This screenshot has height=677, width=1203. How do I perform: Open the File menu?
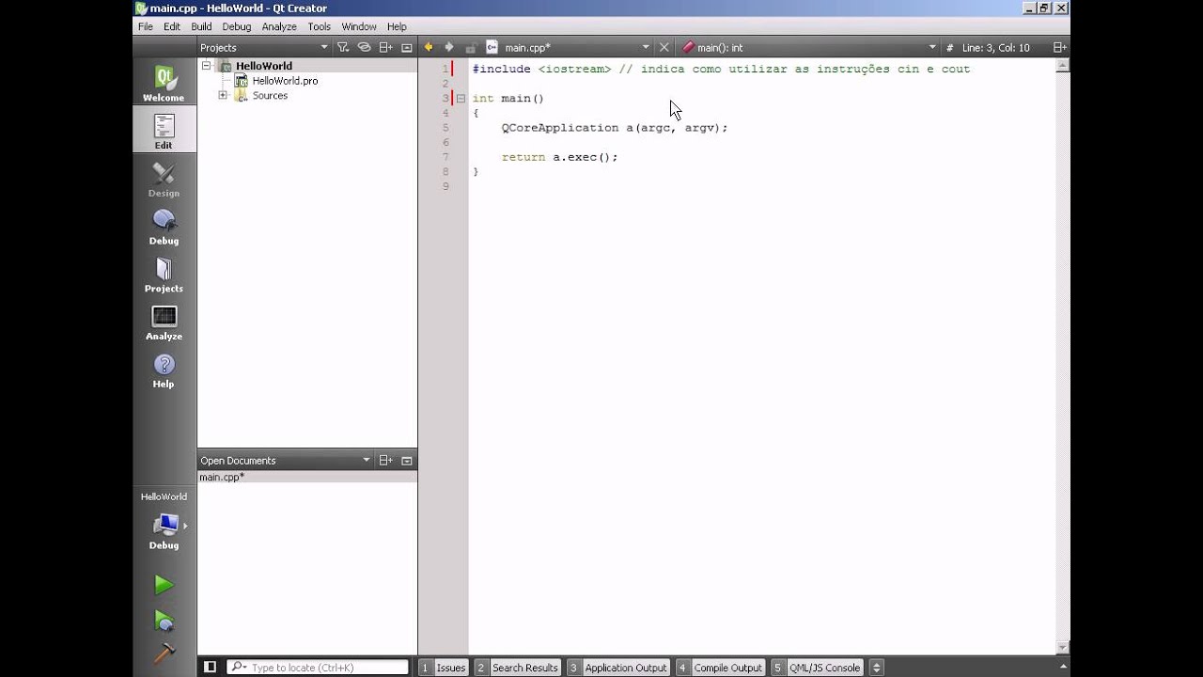point(146,27)
